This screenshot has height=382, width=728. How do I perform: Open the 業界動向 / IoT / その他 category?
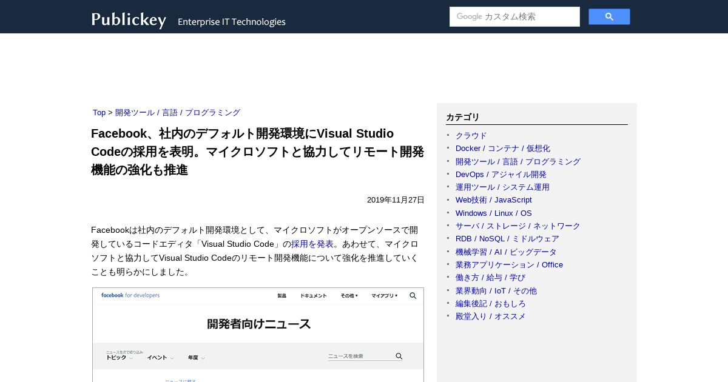click(x=496, y=291)
